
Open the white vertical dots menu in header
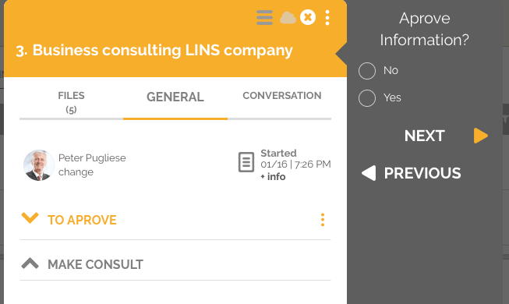tap(327, 17)
